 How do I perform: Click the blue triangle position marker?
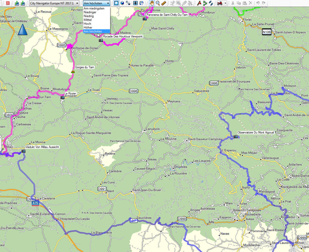(x=22, y=30)
